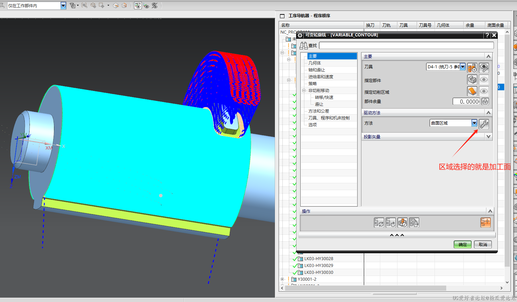Toggle the display eye for 指定部件
This screenshot has width=517, height=302.
484,80
